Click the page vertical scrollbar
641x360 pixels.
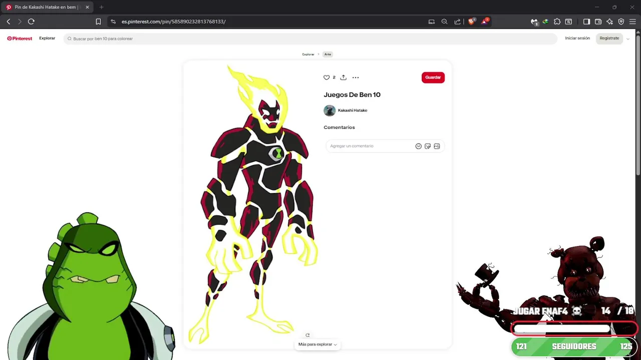pyautogui.click(x=638, y=105)
